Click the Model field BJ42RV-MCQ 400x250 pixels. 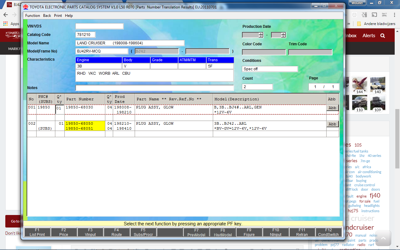click(102, 51)
